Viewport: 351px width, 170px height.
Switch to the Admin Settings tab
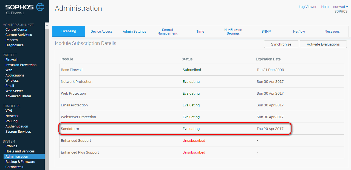pyautogui.click(x=134, y=32)
